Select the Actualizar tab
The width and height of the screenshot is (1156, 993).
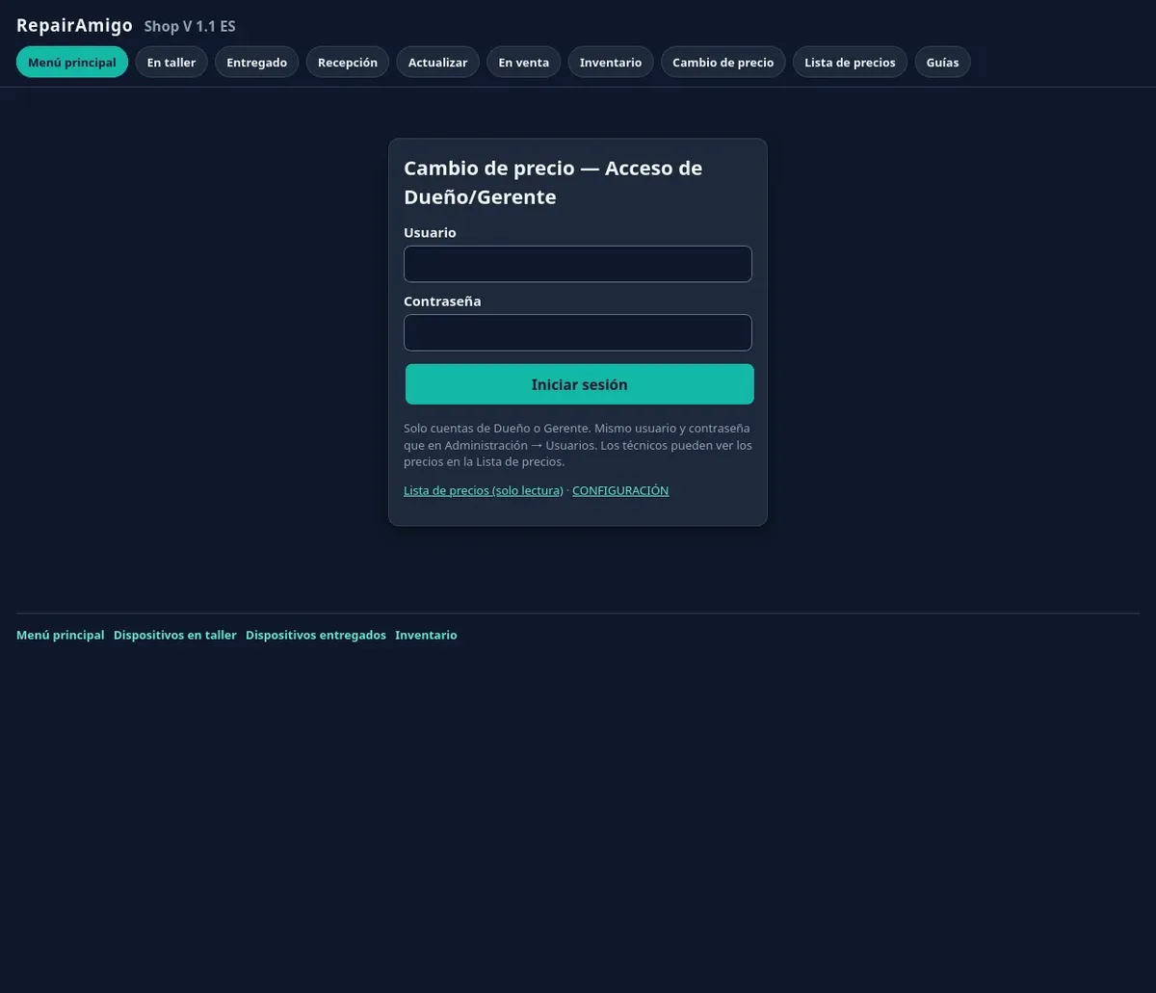click(437, 62)
